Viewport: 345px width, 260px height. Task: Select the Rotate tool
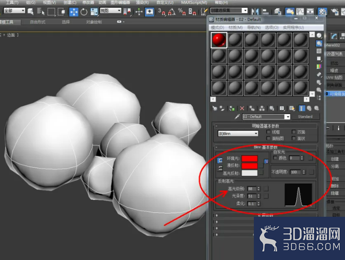84,12
